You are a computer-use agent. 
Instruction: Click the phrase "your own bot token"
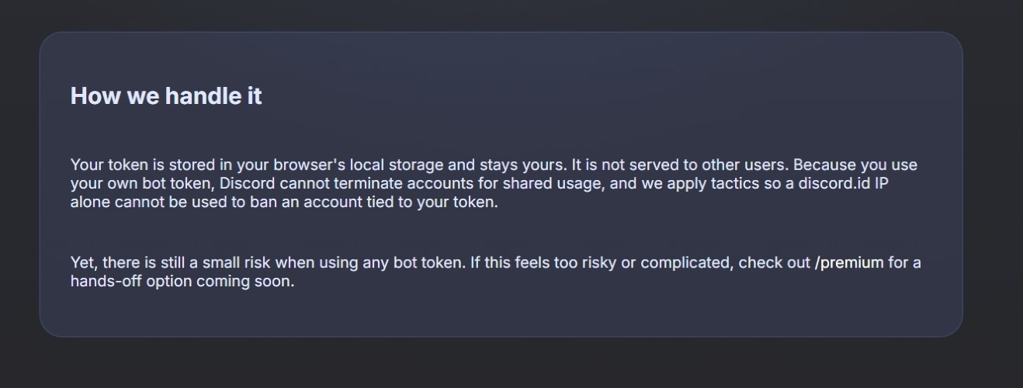coord(141,184)
